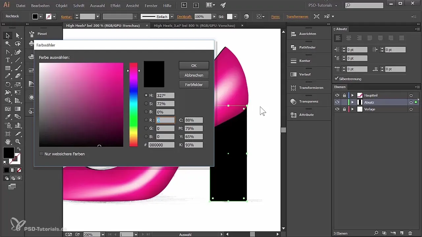Select the Artboard tool
The height and width of the screenshot is (237, 422).
click(8, 134)
